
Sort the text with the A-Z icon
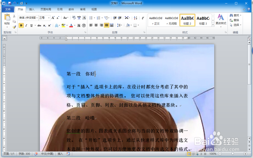coord(135,18)
